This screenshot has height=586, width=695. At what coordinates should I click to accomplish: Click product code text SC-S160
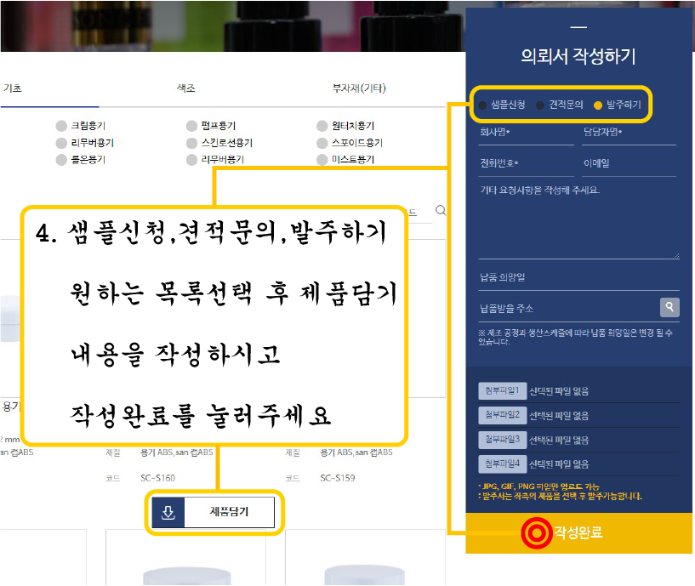pos(157,478)
